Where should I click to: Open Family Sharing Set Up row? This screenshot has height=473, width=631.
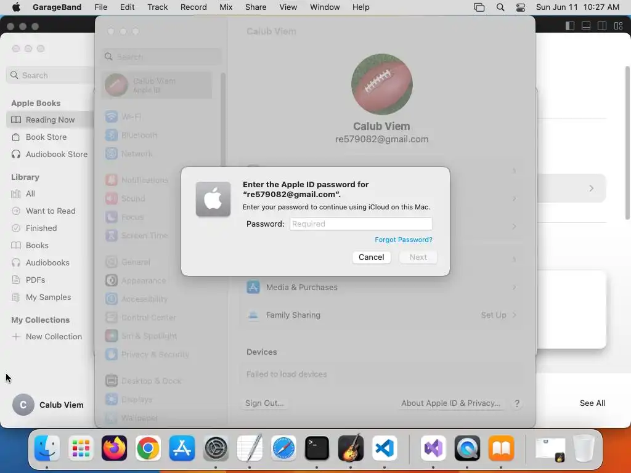pyautogui.click(x=381, y=315)
